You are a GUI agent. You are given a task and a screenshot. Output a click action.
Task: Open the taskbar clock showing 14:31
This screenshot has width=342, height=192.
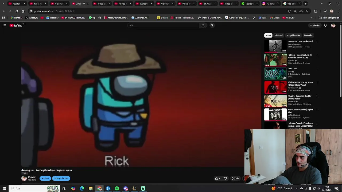point(327,189)
